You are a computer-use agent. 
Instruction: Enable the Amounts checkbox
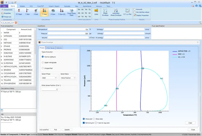[x=135, y=9]
